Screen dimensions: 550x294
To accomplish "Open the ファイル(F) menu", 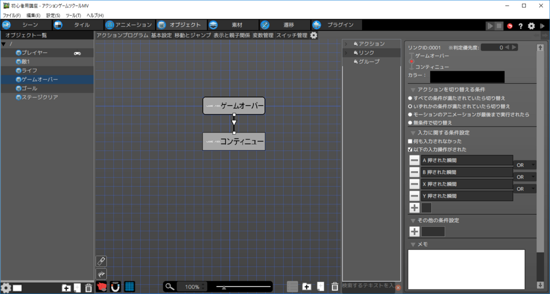I will pyautogui.click(x=12, y=16).
